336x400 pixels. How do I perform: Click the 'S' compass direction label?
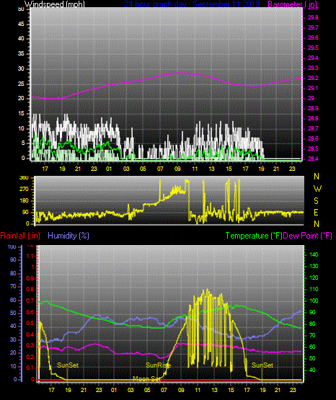[x=316, y=201]
